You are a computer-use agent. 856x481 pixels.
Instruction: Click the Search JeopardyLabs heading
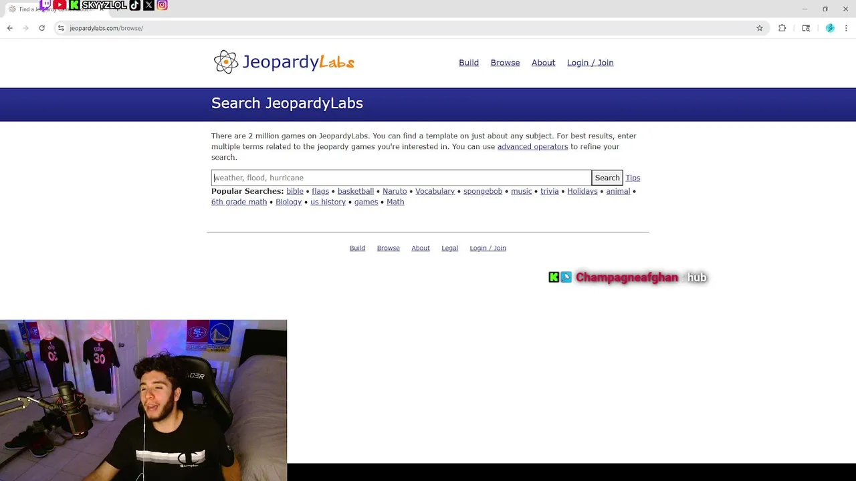pos(287,103)
